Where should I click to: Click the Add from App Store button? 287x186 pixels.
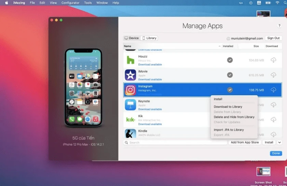245,142
